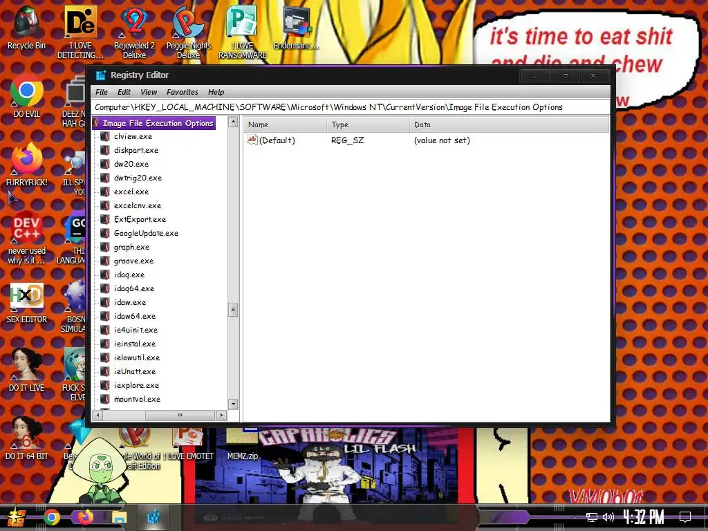Click the dwtrig20.exe key icon
708x531 pixels.
click(x=105, y=178)
